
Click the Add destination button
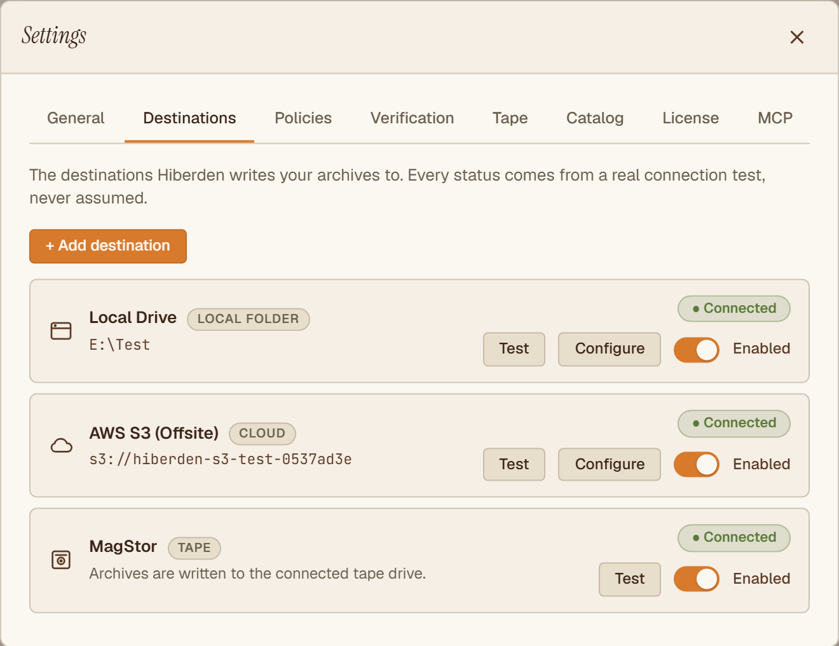tap(108, 246)
